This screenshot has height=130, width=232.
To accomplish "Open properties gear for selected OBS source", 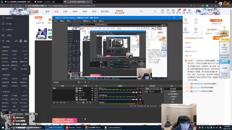I will (x=80, y=82).
